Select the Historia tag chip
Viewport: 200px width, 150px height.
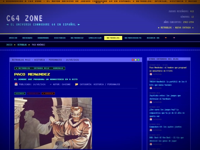click(x=20, y=93)
